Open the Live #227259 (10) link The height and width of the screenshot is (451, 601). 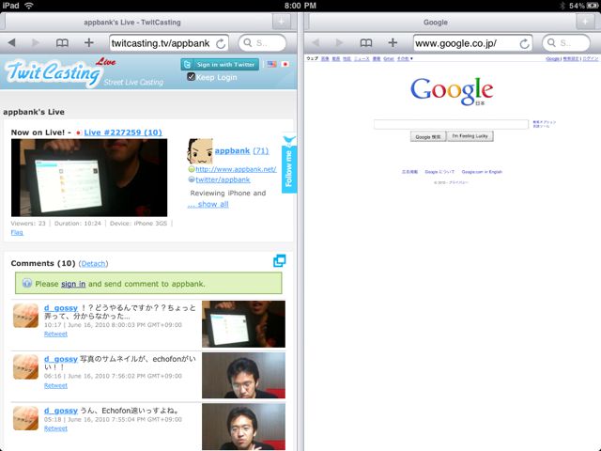(123, 132)
